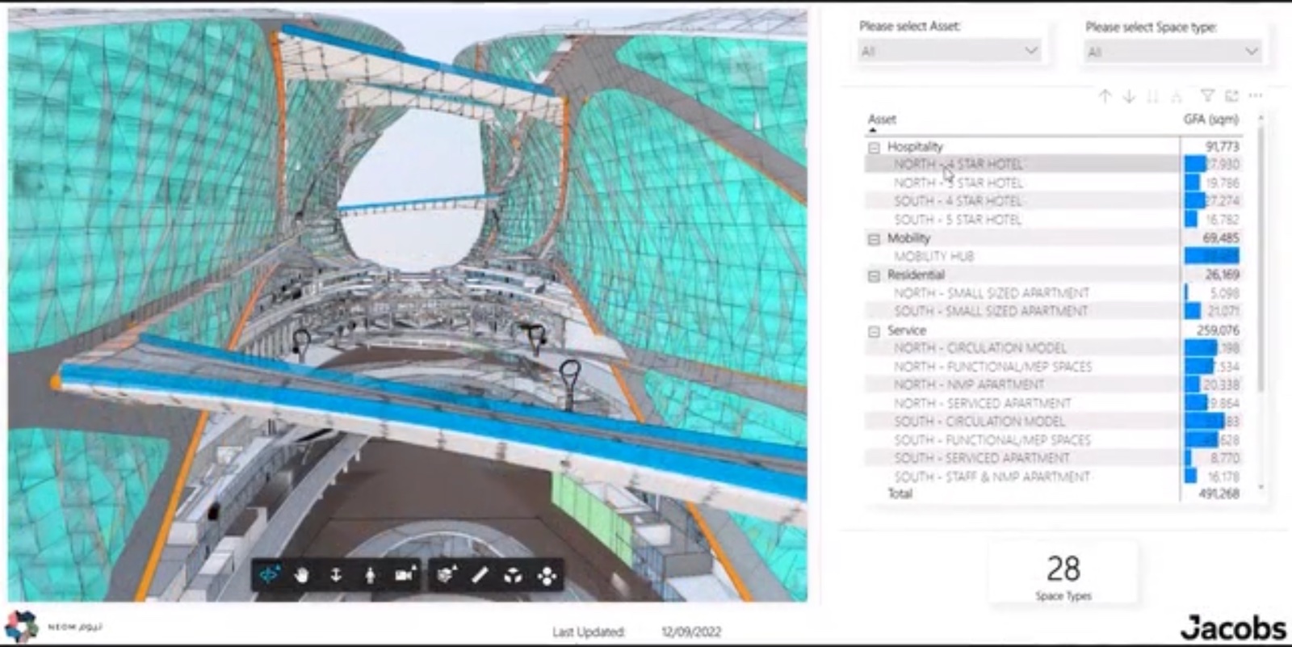
Task: Sort by GFA (sqm) column header
Action: coord(1210,120)
